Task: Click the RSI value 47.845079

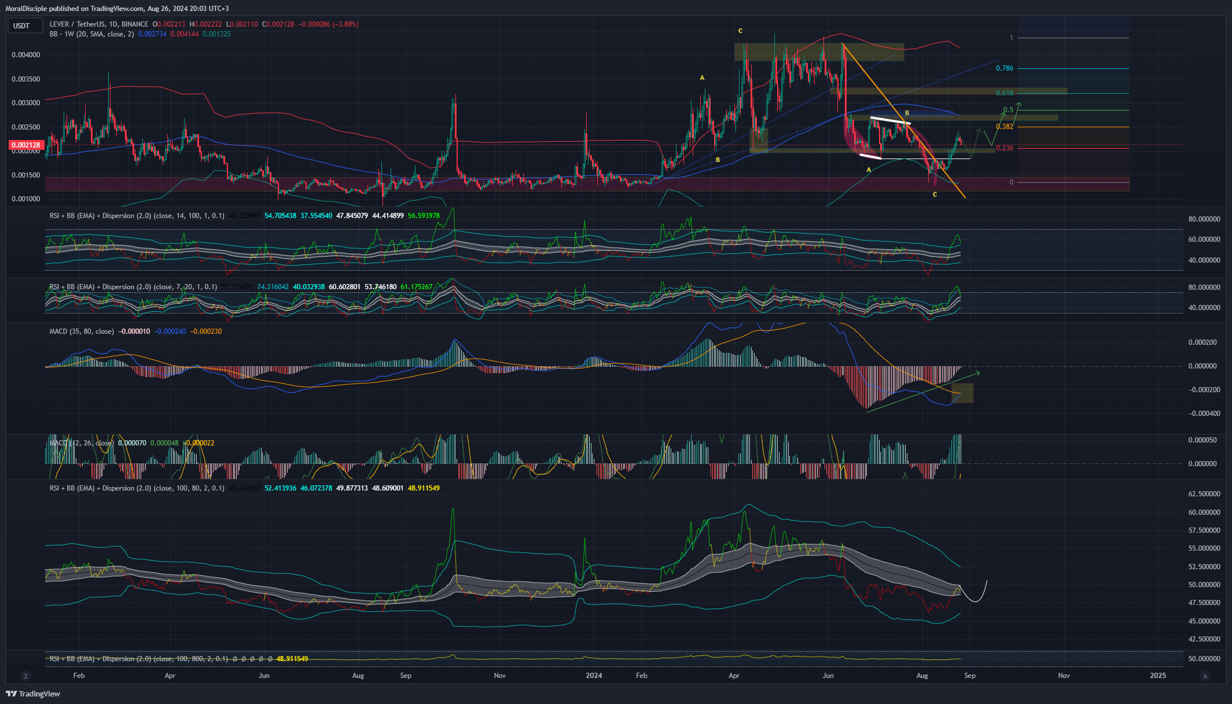Action: point(352,216)
